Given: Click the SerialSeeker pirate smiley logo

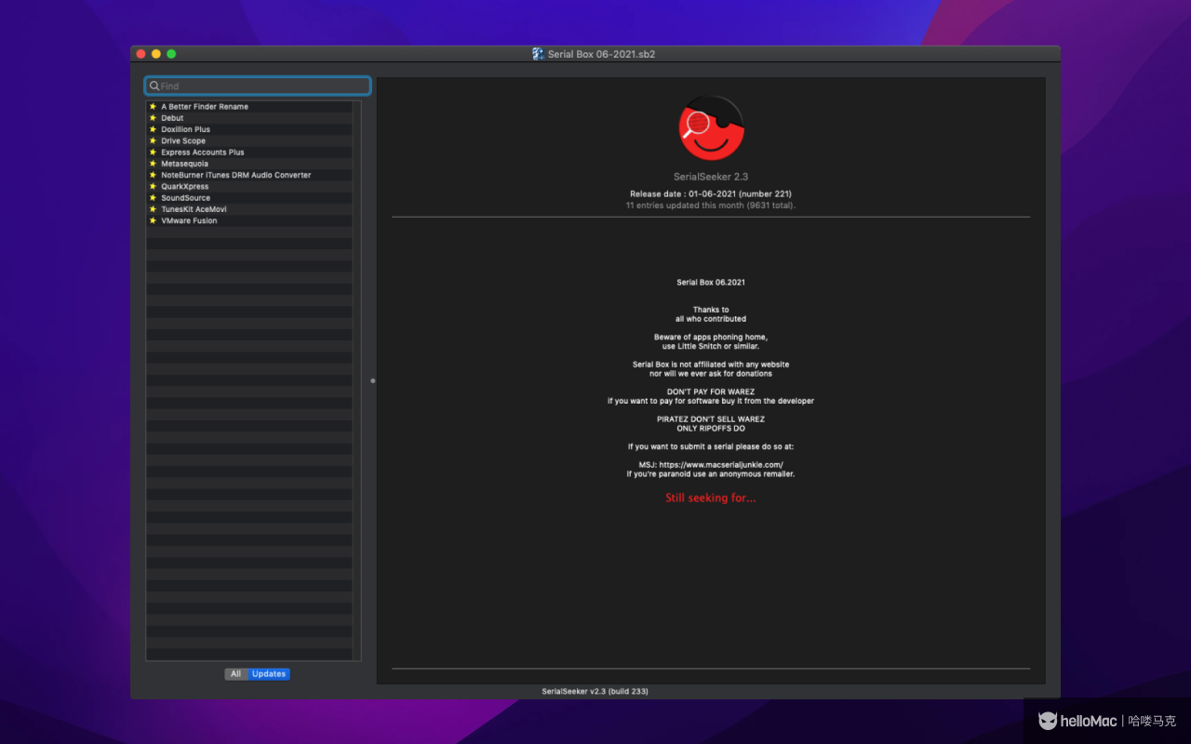Looking at the screenshot, I should tap(711, 128).
